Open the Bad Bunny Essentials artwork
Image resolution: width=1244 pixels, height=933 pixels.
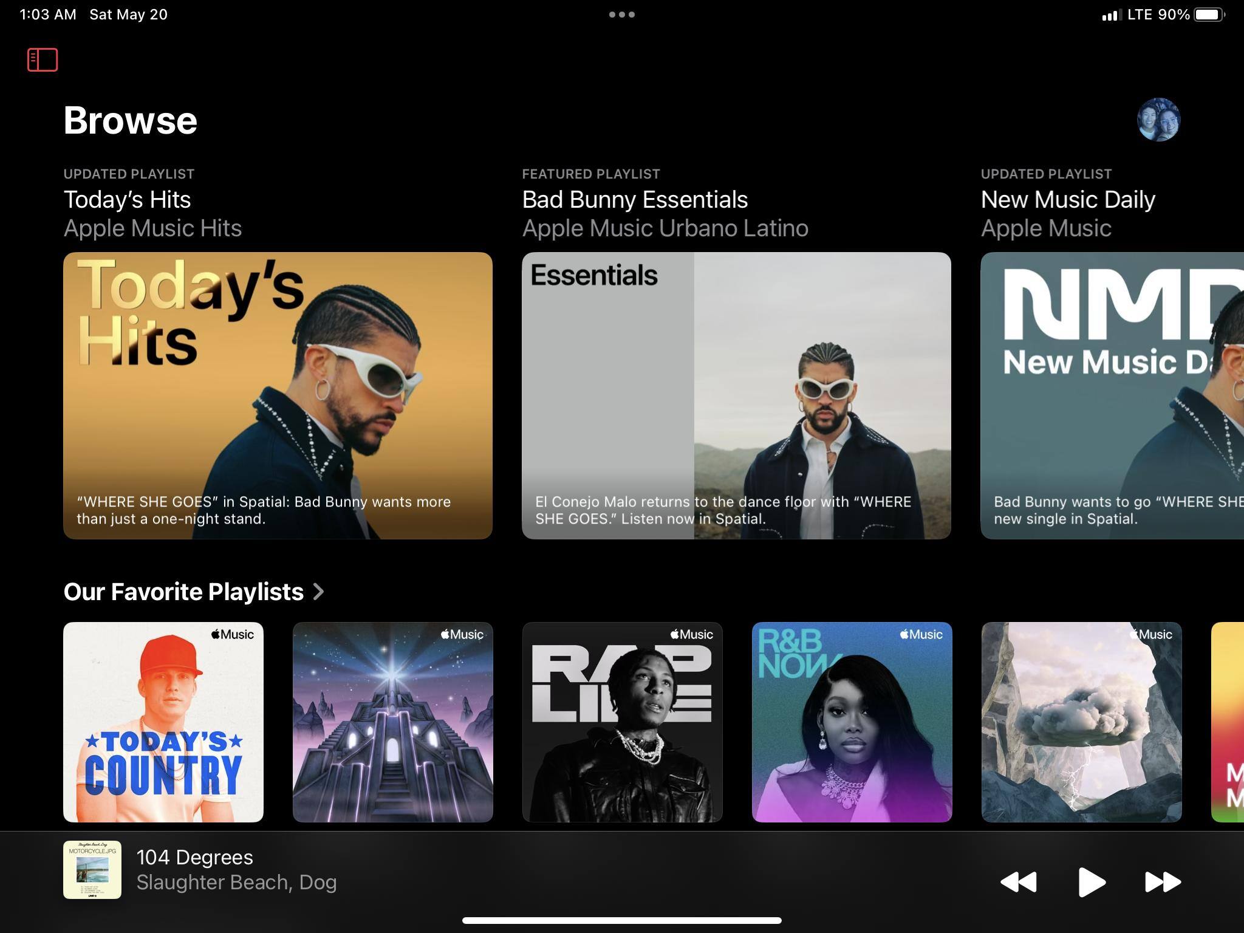click(x=736, y=395)
